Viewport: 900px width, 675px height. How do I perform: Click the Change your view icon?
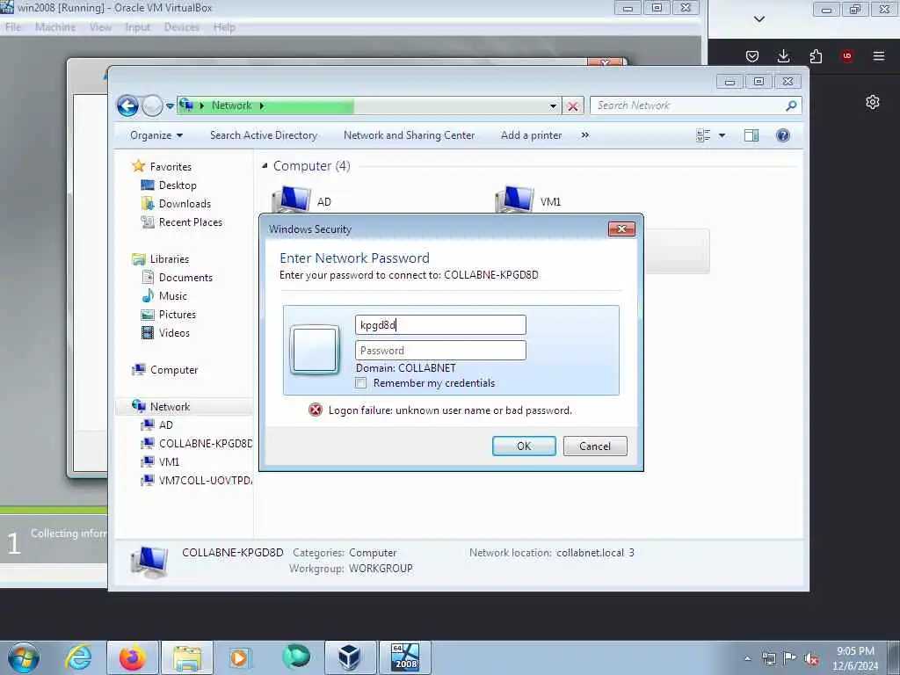703,135
